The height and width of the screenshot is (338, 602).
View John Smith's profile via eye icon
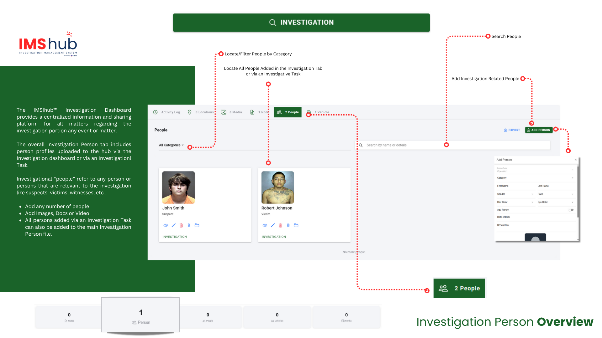point(166,225)
